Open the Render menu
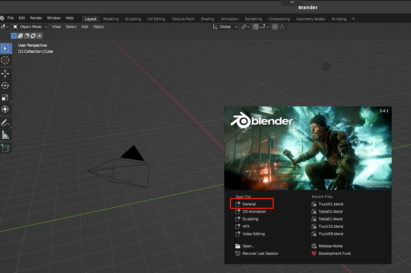 (36, 18)
